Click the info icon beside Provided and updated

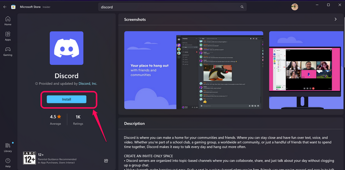(x=37, y=83)
